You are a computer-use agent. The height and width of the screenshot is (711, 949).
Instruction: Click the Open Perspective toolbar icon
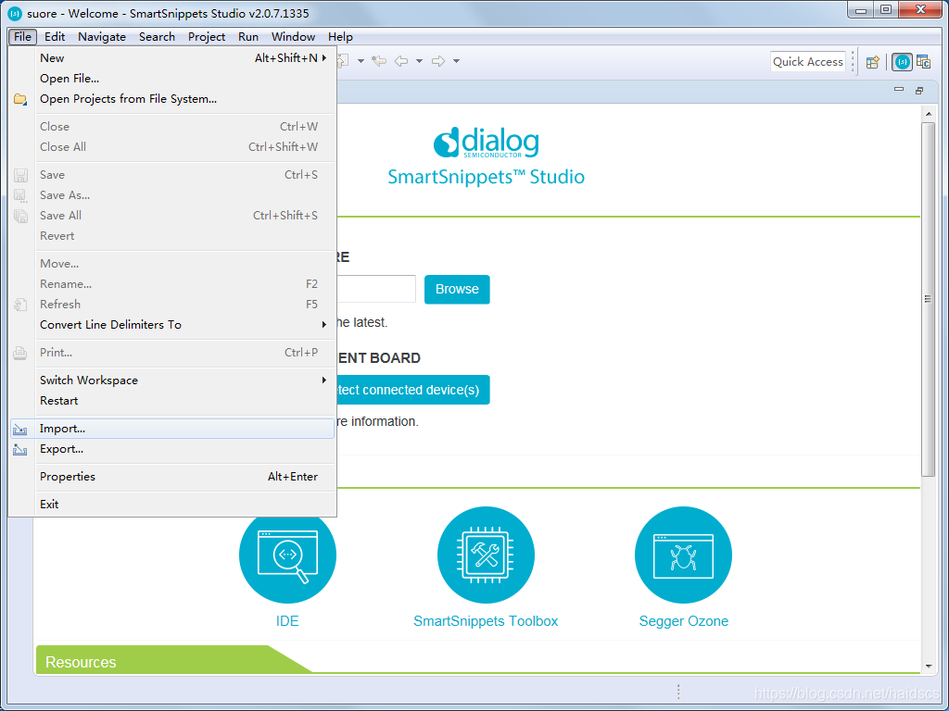pyautogui.click(x=872, y=62)
